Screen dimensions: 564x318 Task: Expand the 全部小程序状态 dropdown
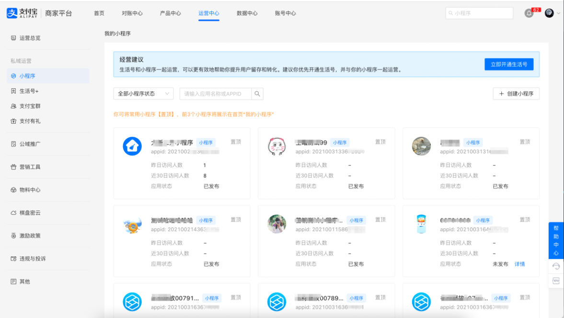coord(143,94)
